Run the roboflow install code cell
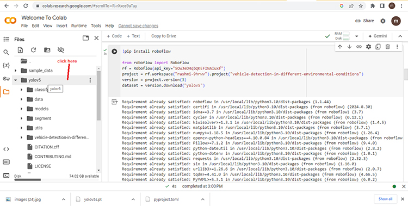The height and width of the screenshot is (206, 408). click(x=114, y=52)
